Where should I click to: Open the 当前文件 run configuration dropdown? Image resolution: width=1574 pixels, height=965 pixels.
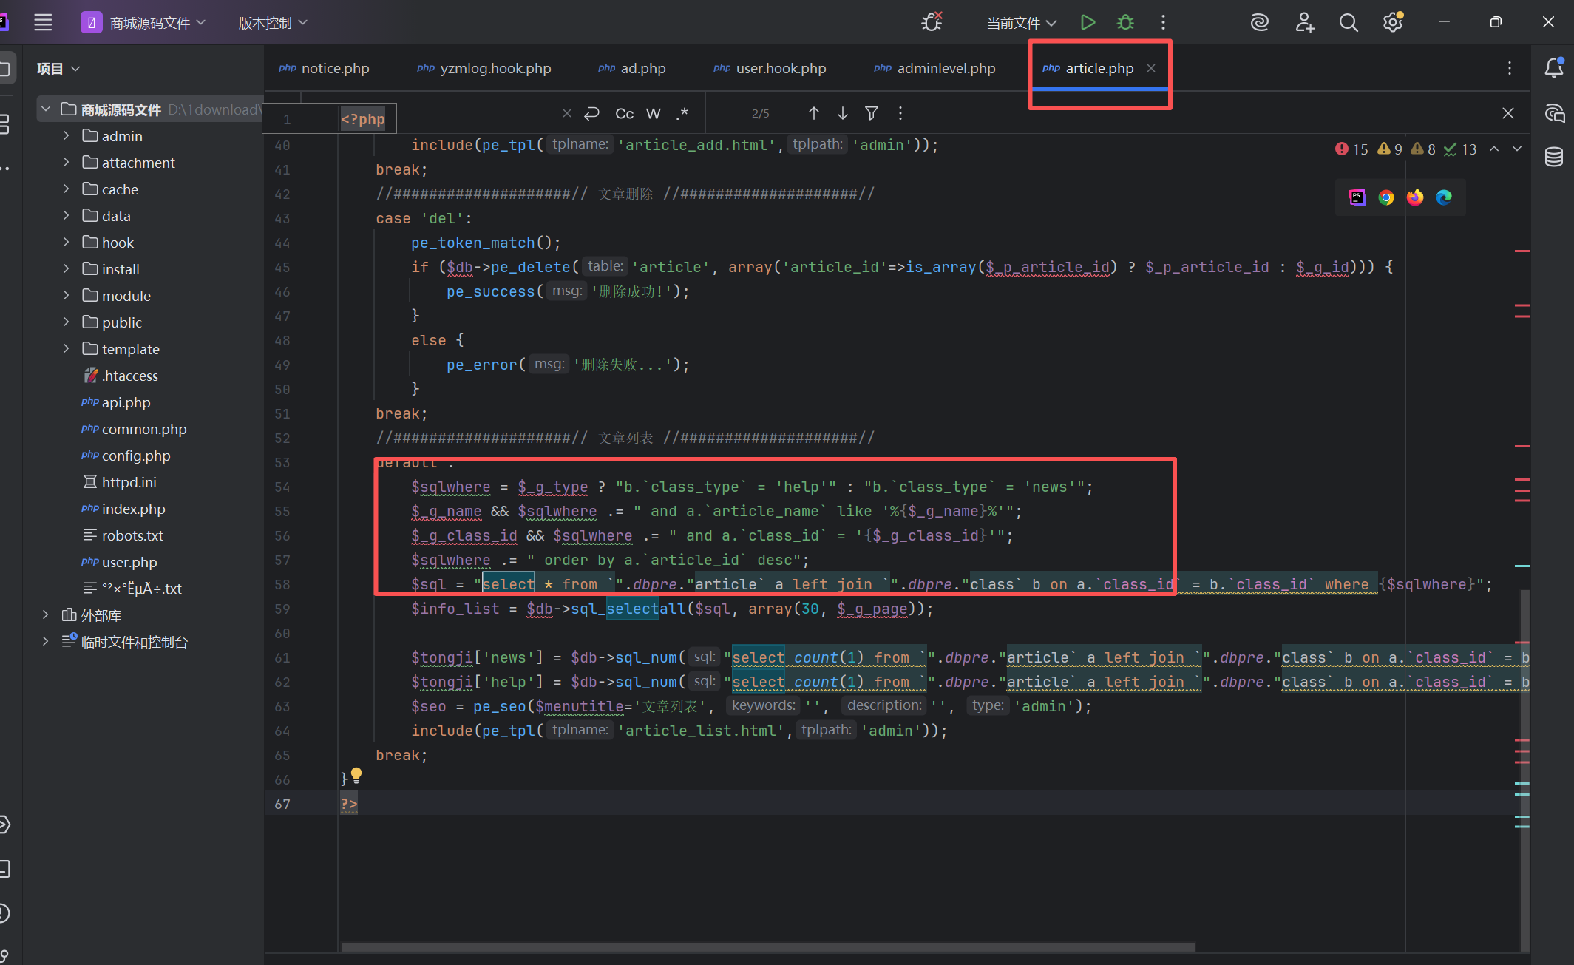pos(1022,23)
